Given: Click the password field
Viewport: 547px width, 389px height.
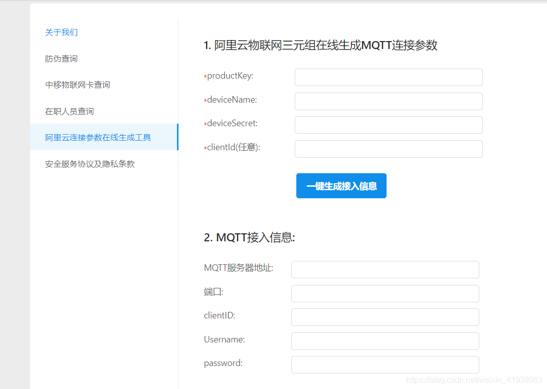Looking at the screenshot, I should (385, 364).
